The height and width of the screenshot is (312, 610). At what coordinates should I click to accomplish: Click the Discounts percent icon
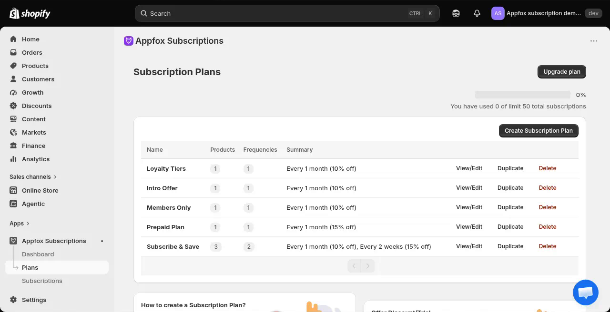pyautogui.click(x=13, y=106)
